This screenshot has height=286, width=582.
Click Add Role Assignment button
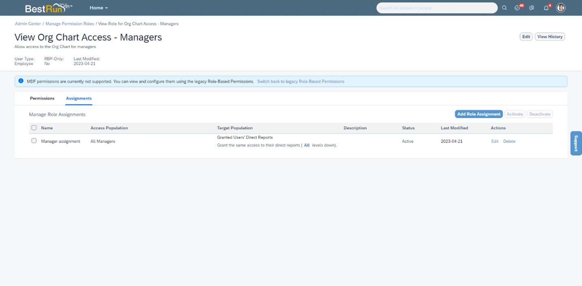479,114
